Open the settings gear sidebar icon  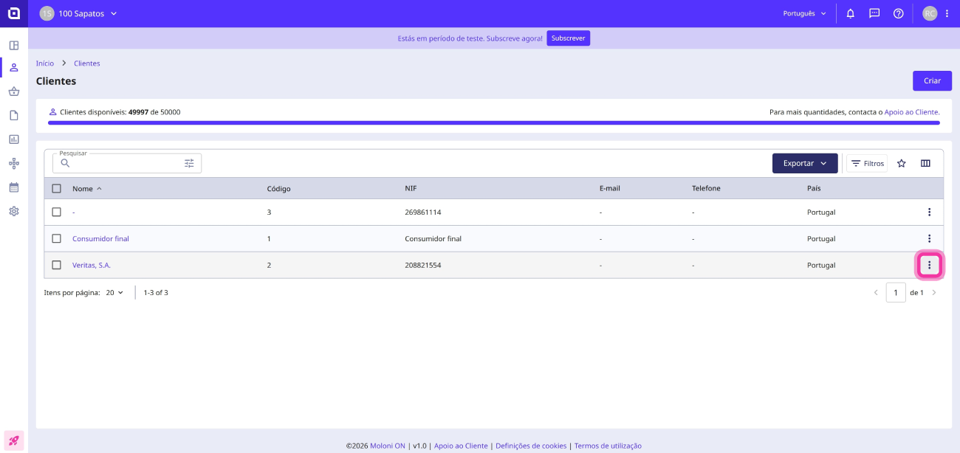(14, 211)
